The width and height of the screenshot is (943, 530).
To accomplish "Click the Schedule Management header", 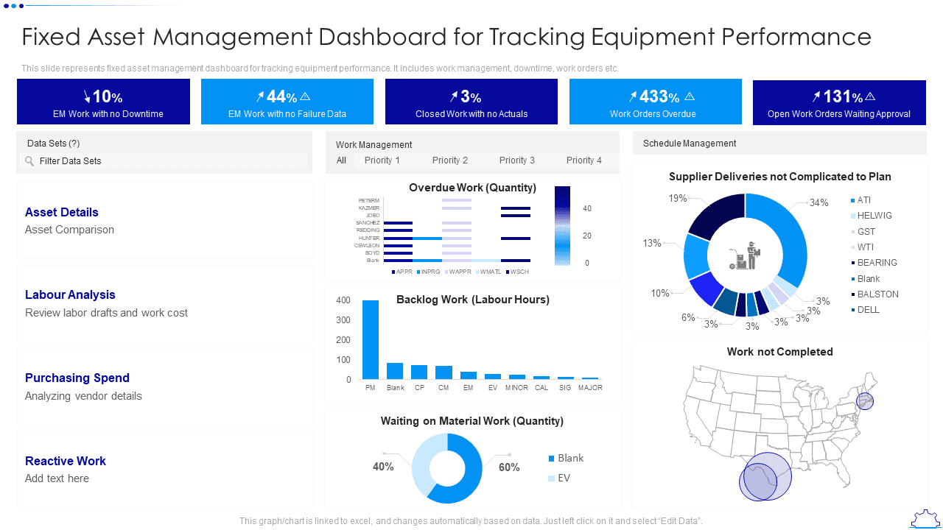I will pyautogui.click(x=690, y=144).
